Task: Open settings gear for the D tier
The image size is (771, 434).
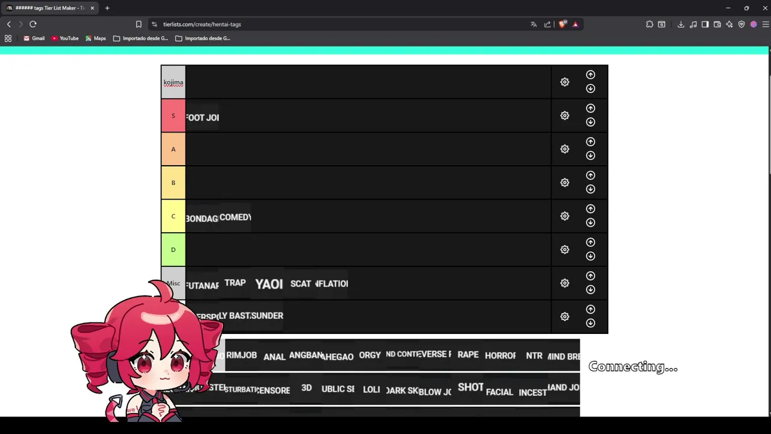Action: 564,250
